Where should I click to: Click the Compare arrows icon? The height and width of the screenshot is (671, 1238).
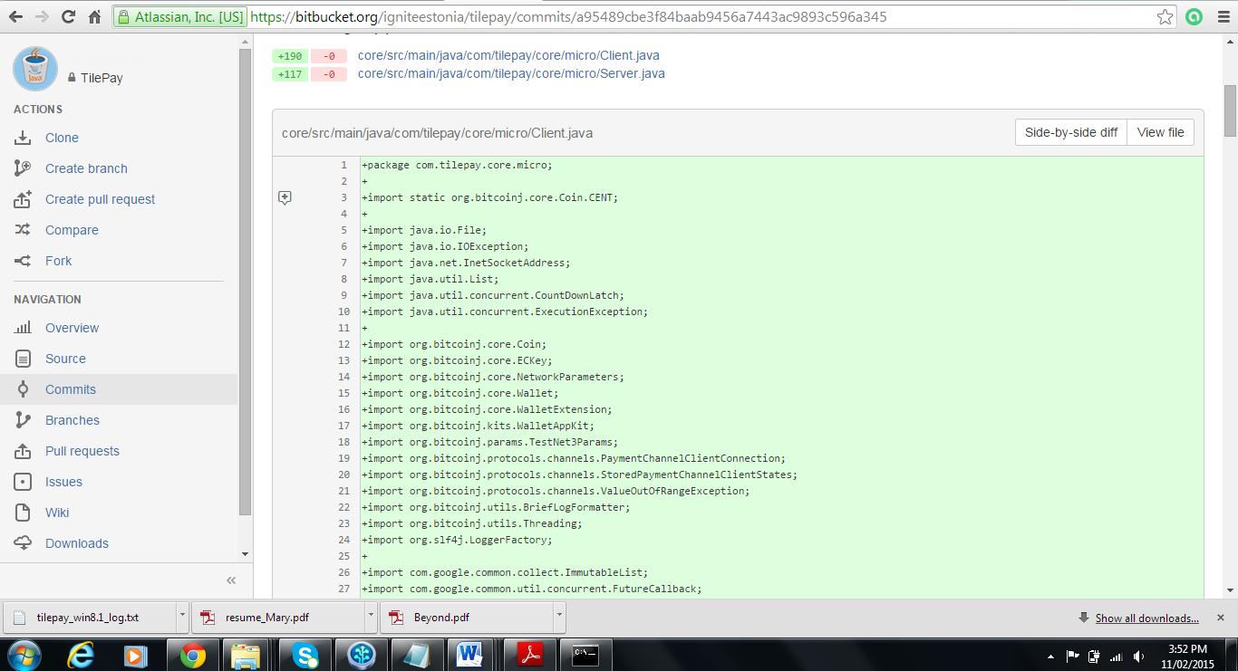coord(24,230)
